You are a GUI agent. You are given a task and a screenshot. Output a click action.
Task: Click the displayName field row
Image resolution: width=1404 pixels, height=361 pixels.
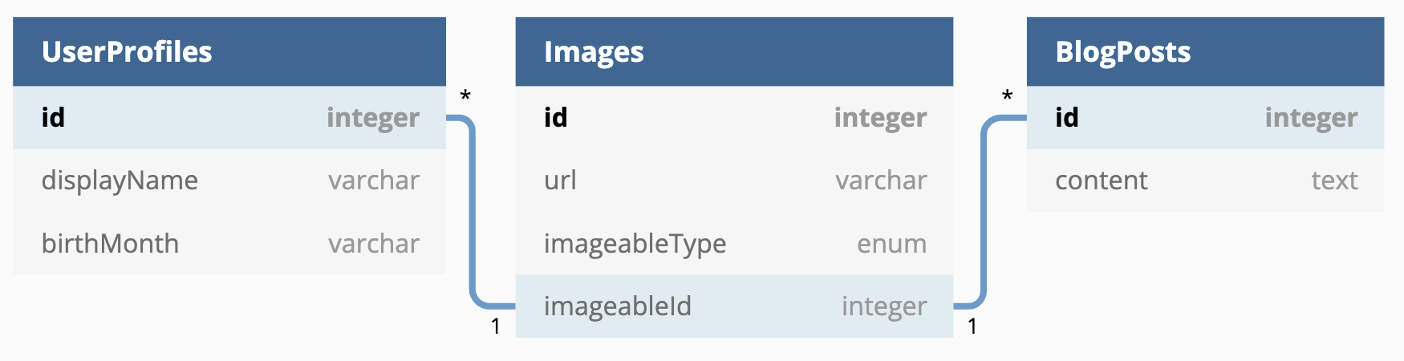tap(229, 180)
